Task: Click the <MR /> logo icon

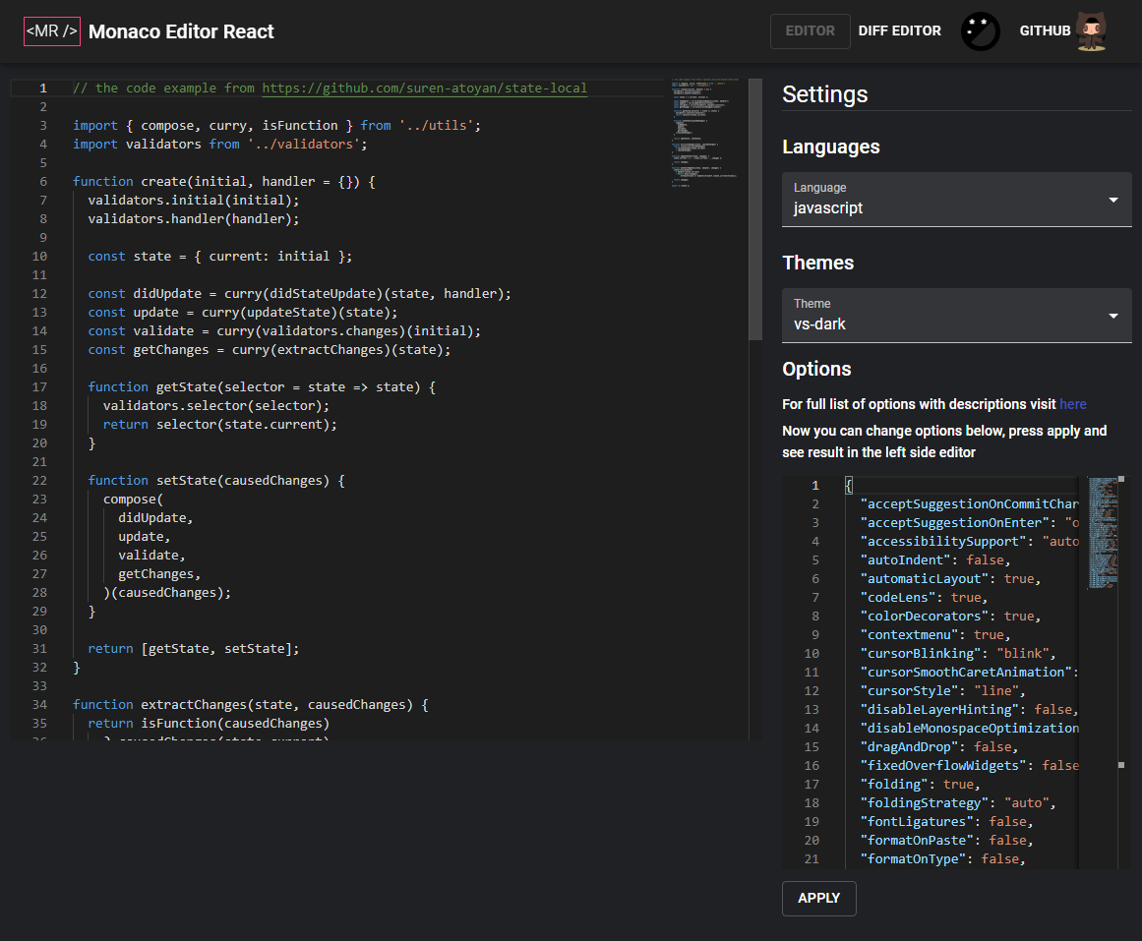Action: click(x=51, y=30)
